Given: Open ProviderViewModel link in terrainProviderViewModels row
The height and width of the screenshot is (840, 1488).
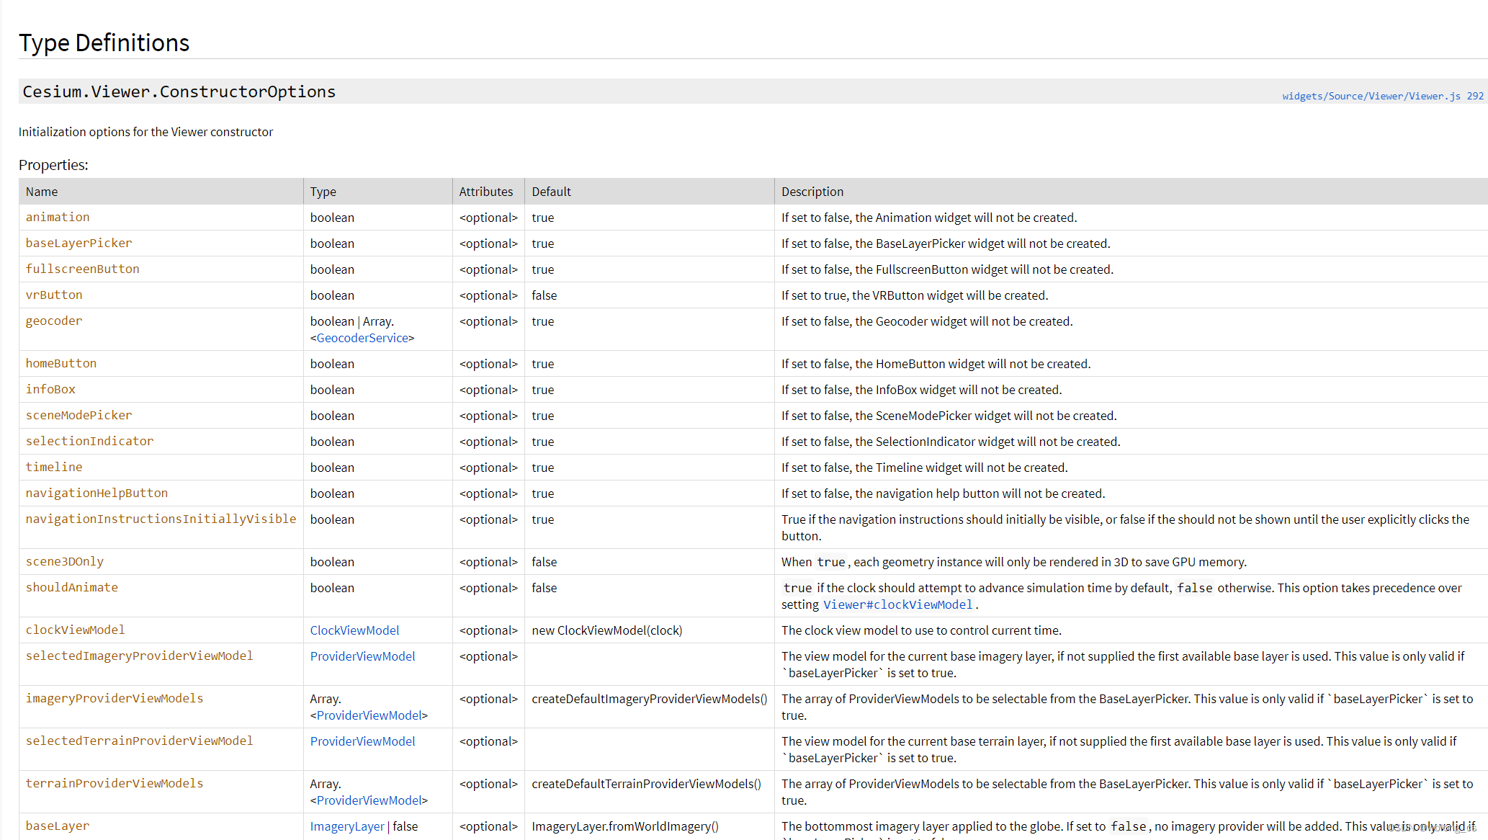Looking at the screenshot, I should (x=369, y=800).
